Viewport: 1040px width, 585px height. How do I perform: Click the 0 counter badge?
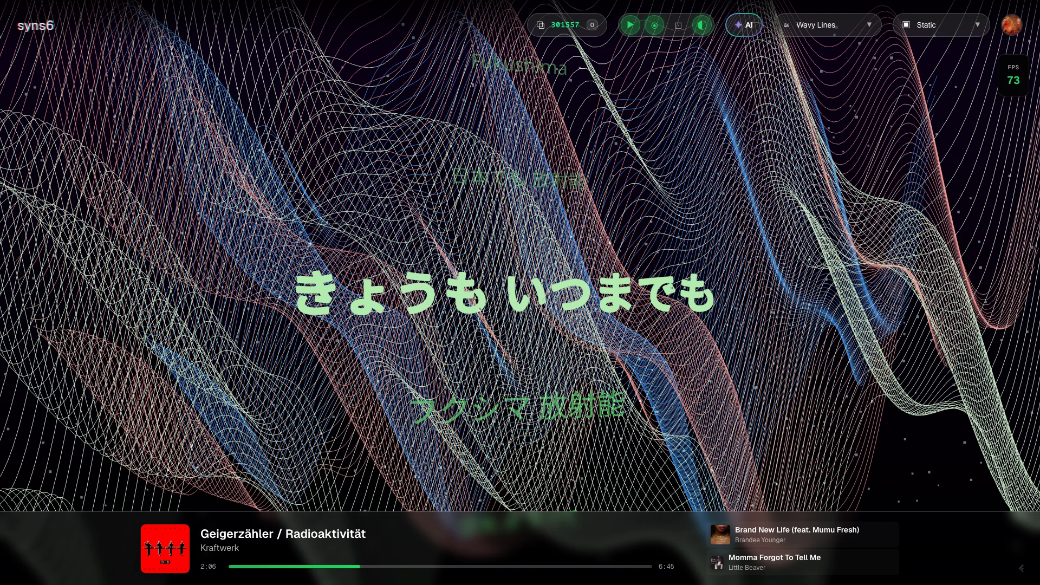click(592, 25)
